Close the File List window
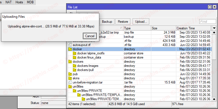 click(x=214, y=7)
